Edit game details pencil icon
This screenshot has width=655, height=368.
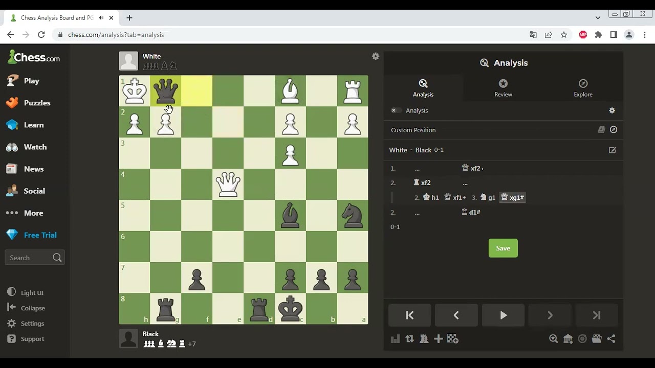(613, 150)
